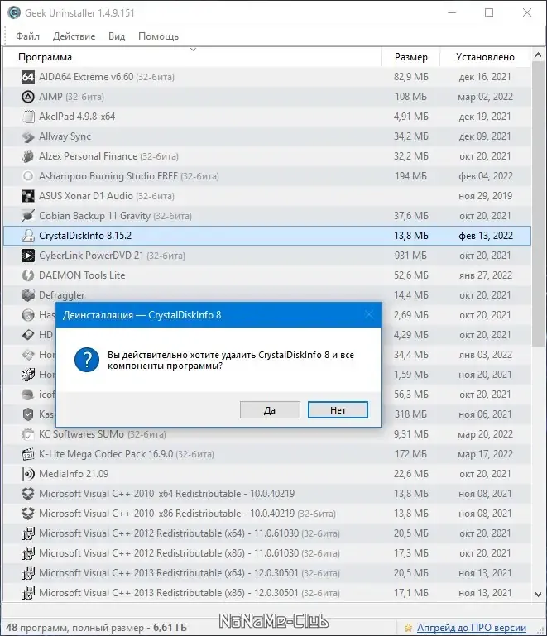Click the K-Lite Mega Codec Pack icon
Viewport: 547px width, 636px height.
(27, 454)
